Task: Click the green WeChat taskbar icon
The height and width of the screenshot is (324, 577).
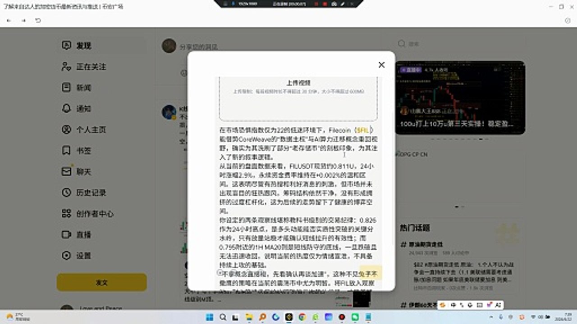Action: (x=355, y=317)
